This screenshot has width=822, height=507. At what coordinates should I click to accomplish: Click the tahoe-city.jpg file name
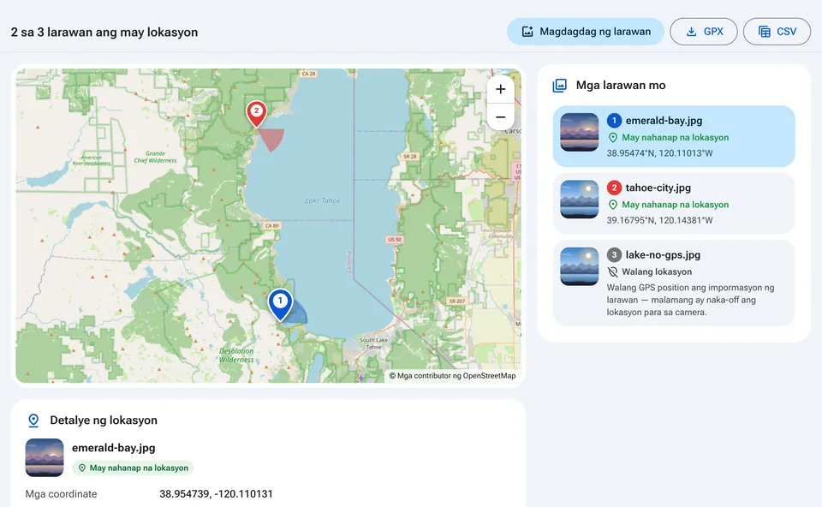coord(658,188)
